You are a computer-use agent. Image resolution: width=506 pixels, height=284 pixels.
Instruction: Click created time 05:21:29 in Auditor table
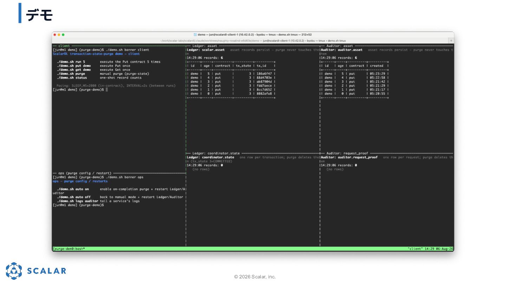click(x=377, y=86)
